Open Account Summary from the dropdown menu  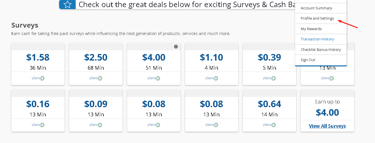click(x=316, y=8)
